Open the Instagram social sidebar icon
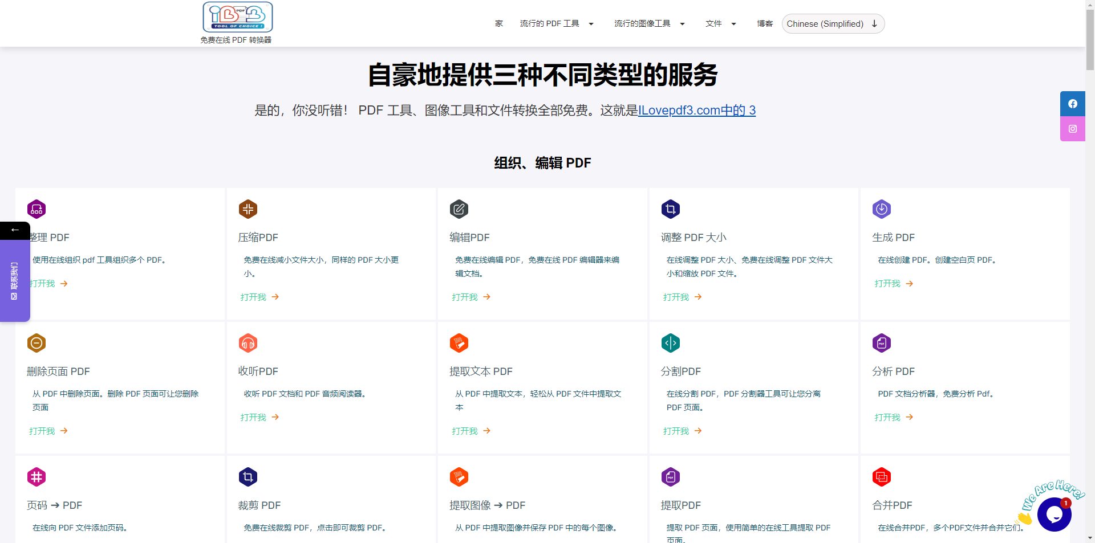The image size is (1095, 543). coord(1072,129)
